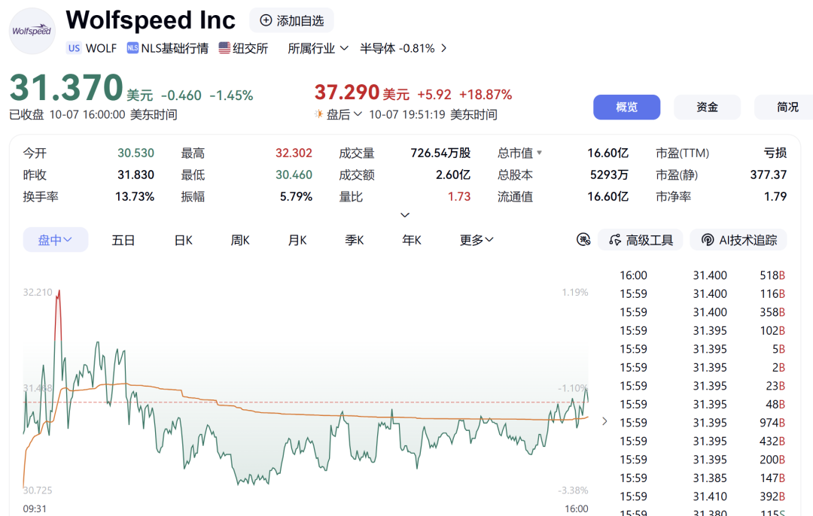Add stock to watchlist with 添加自选
The image size is (813, 516).
(292, 20)
